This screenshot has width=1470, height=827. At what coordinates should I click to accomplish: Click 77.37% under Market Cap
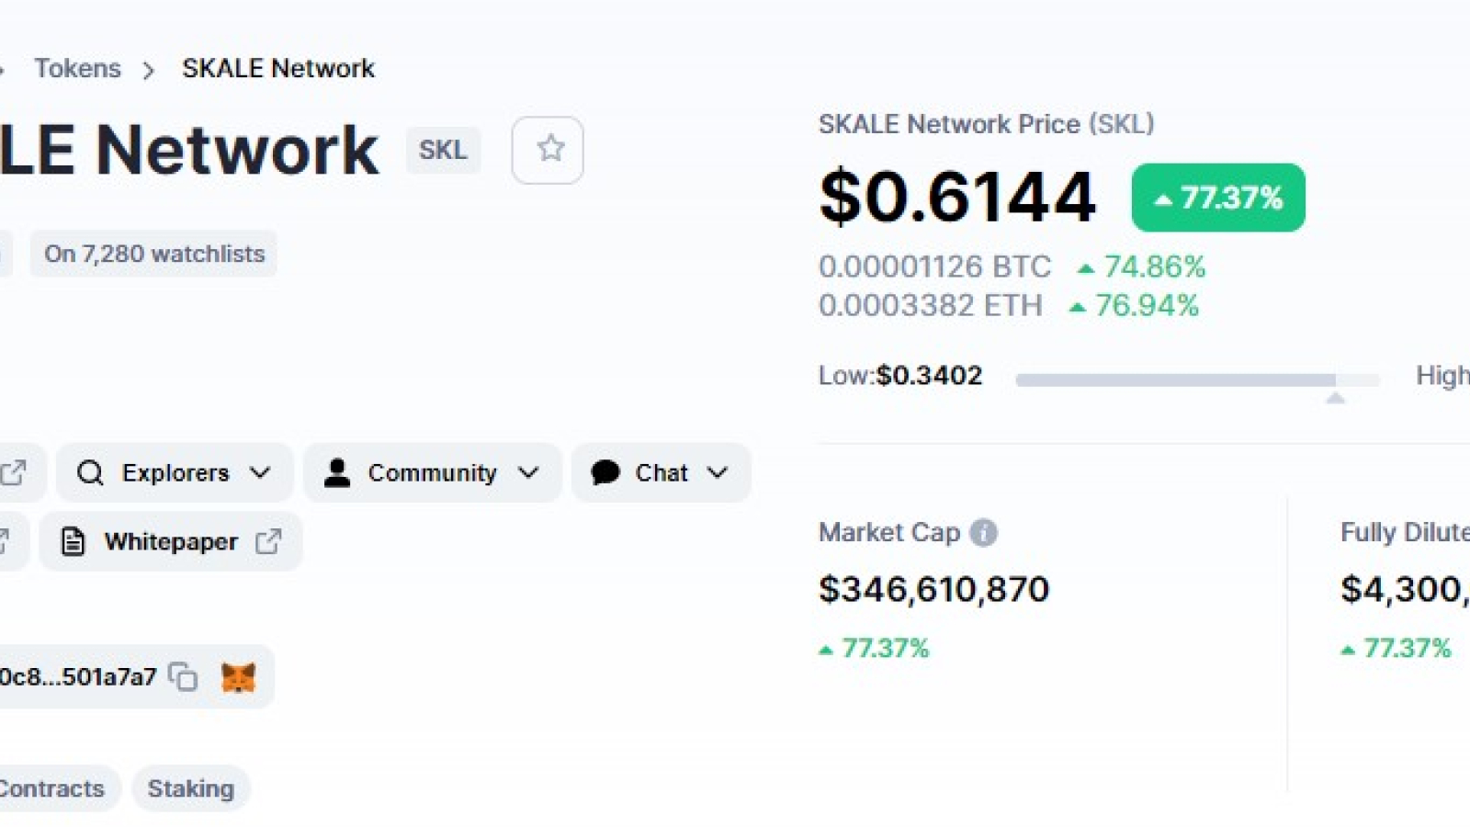pyautogui.click(x=874, y=649)
